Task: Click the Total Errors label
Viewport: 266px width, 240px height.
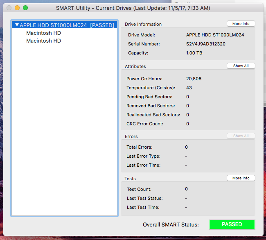Action: coord(140,147)
